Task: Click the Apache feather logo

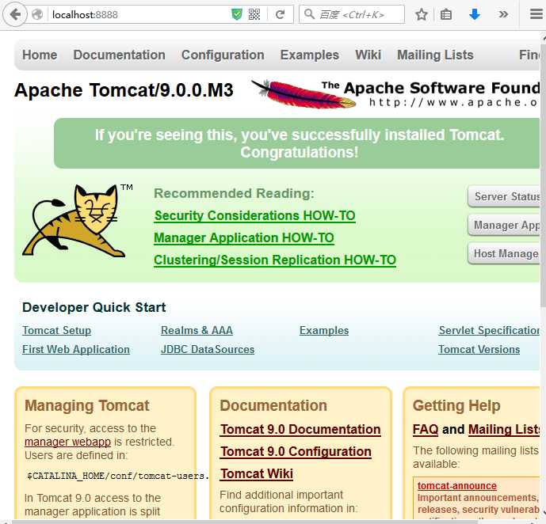Action: pyautogui.click(x=304, y=94)
